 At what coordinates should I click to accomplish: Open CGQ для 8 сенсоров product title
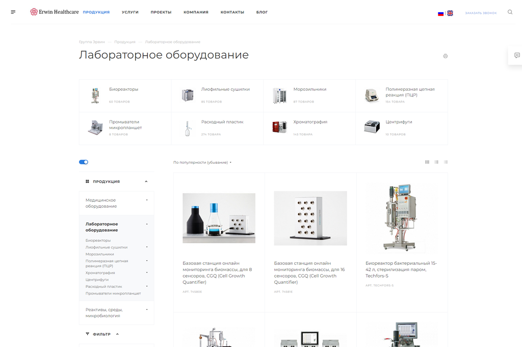pyautogui.click(x=217, y=272)
